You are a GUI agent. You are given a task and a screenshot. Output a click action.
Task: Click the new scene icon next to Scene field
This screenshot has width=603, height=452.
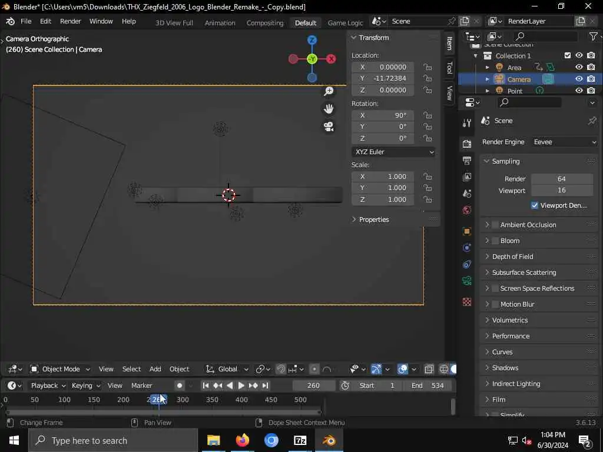click(x=465, y=21)
